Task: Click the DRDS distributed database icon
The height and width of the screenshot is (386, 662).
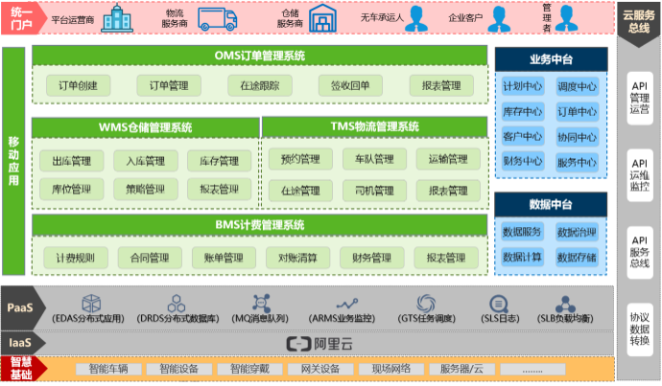Action: click(177, 304)
